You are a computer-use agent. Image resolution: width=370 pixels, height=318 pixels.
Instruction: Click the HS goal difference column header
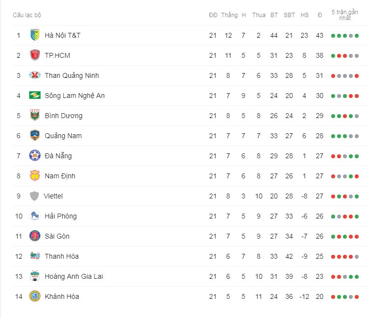304,15
